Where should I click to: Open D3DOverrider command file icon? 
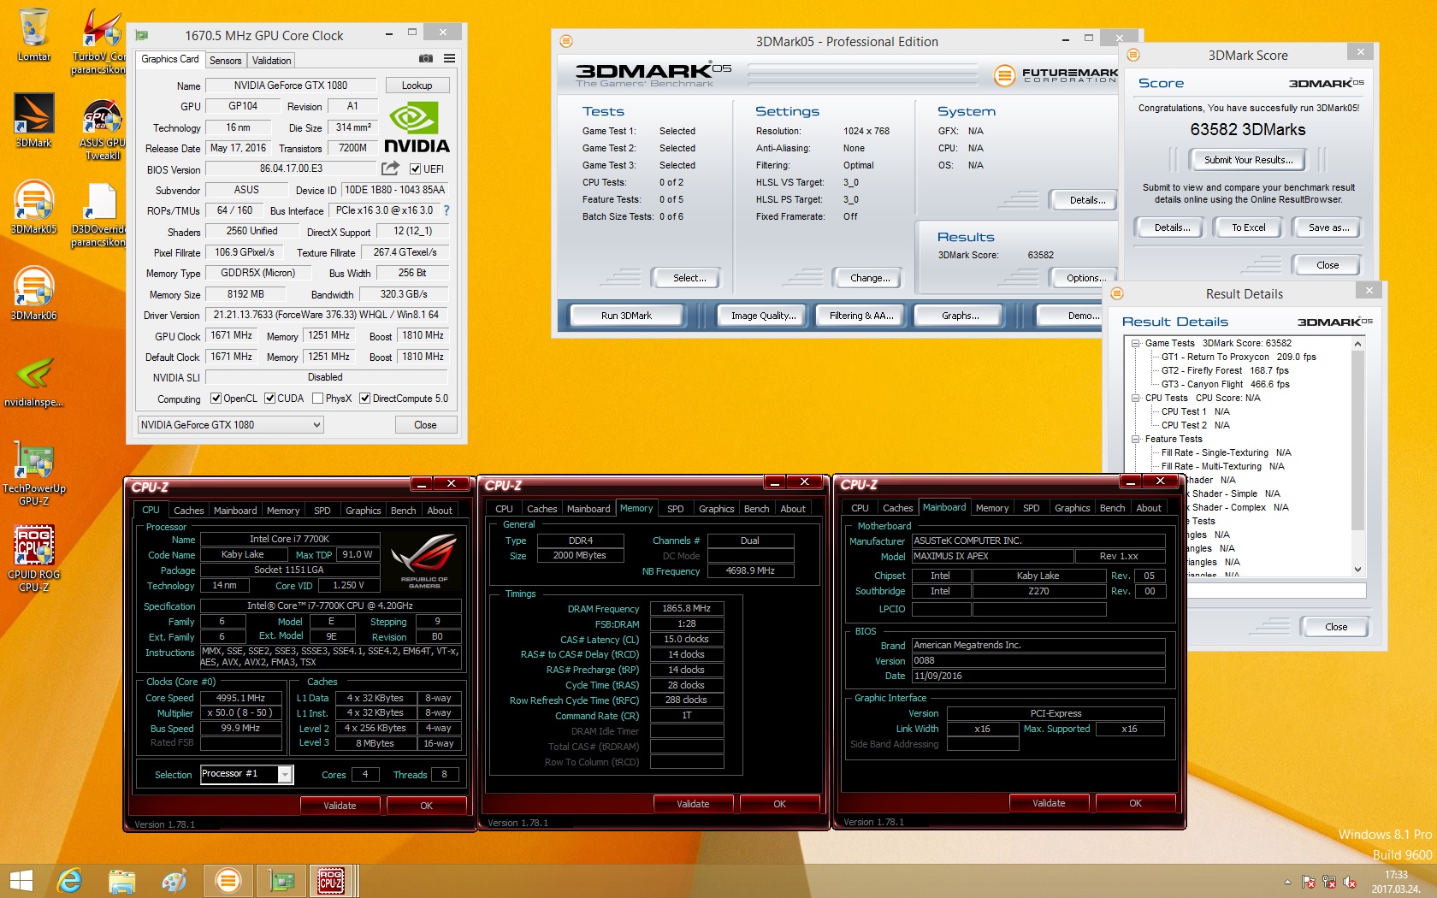click(x=99, y=214)
